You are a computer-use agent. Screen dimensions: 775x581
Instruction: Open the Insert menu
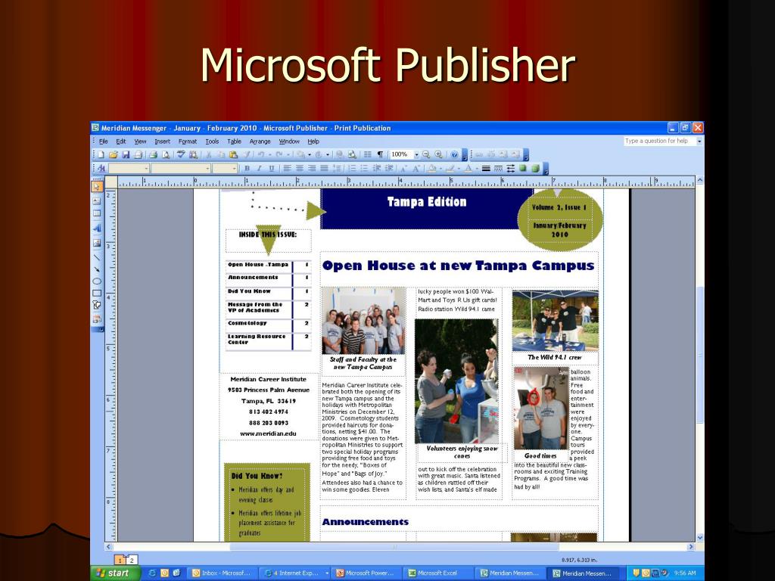click(x=162, y=141)
